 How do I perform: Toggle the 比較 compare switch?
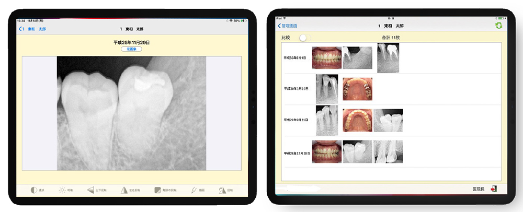pos(304,38)
